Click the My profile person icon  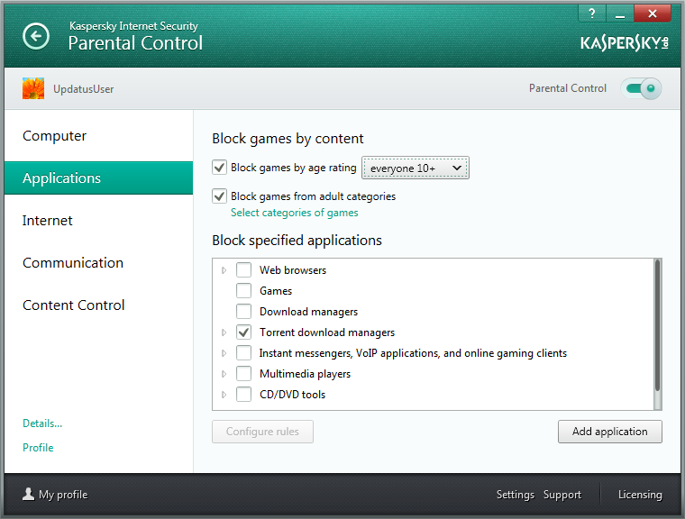tap(29, 494)
